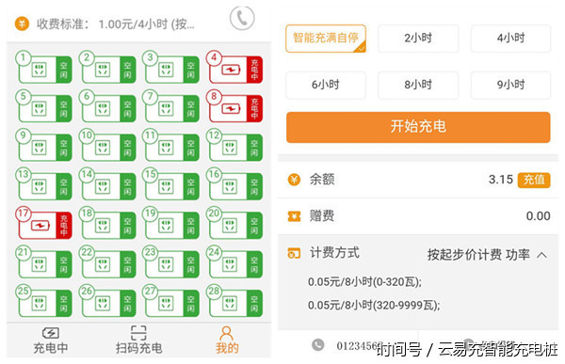Select idle socket number 21
This screenshot has height=364, width=565.
(44, 262)
